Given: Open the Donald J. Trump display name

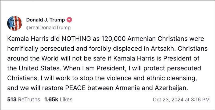Looking at the screenshot, I should tap(45, 20).
